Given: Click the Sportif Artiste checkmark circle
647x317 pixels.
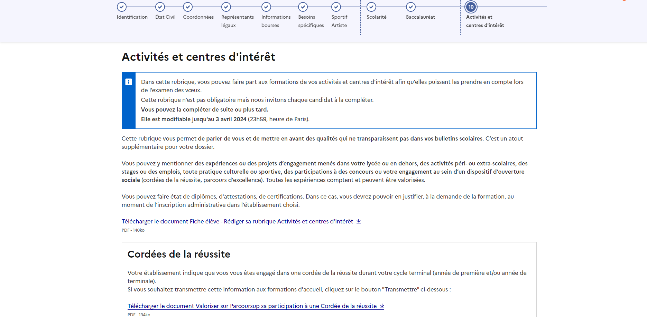Looking at the screenshot, I should pos(336,7).
